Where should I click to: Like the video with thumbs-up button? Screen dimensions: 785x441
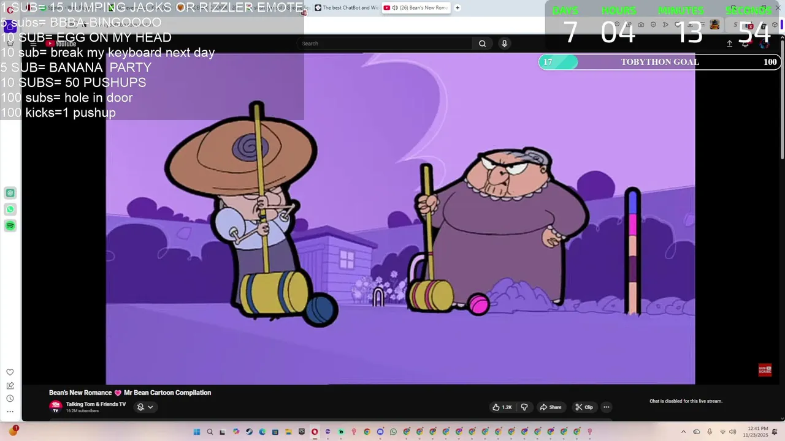pyautogui.click(x=502, y=407)
